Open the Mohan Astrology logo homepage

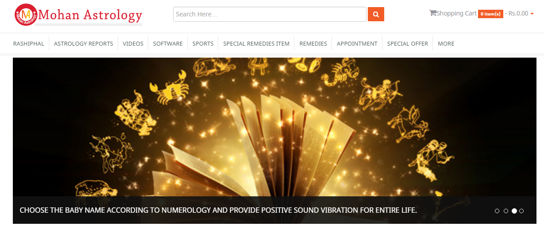pos(78,15)
